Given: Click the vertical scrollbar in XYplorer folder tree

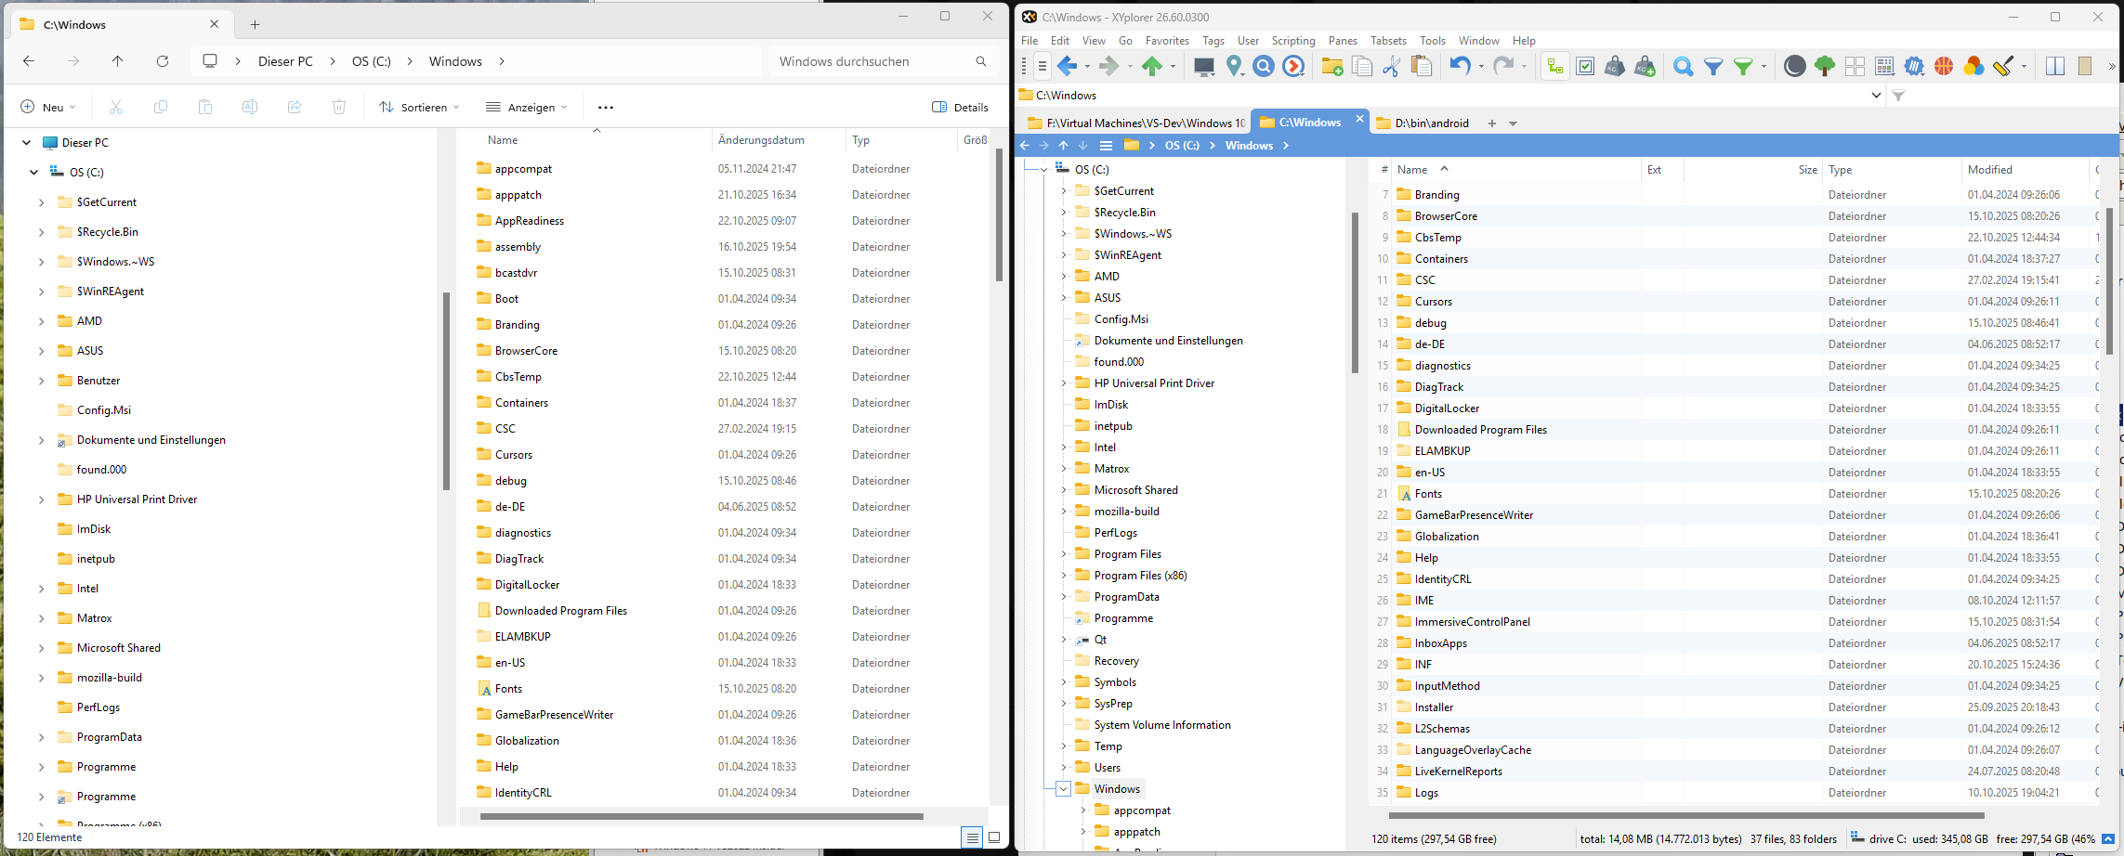Looking at the screenshot, I should coord(1355,292).
